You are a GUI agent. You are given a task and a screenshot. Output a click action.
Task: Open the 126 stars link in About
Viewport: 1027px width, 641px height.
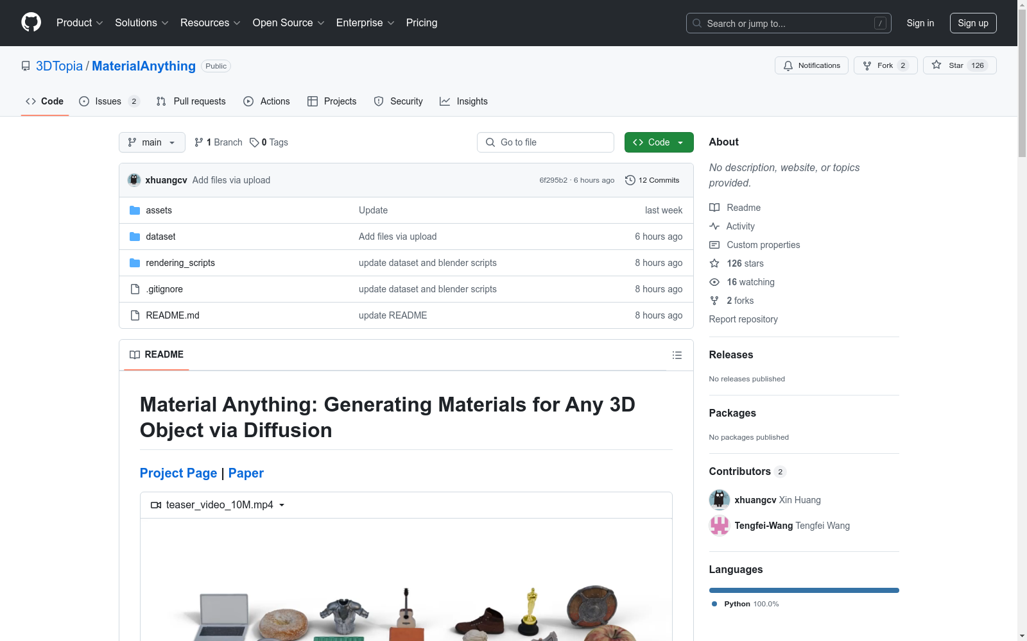tap(745, 263)
